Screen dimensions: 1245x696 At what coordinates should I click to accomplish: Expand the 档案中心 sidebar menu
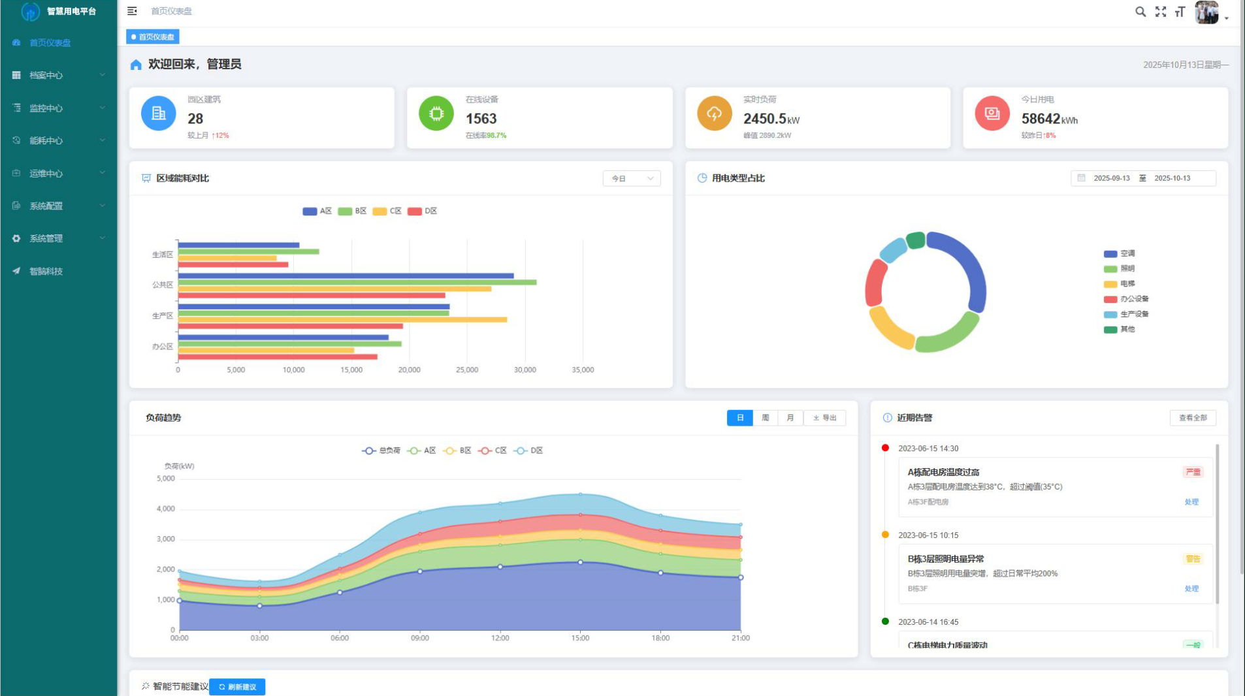[x=59, y=75]
